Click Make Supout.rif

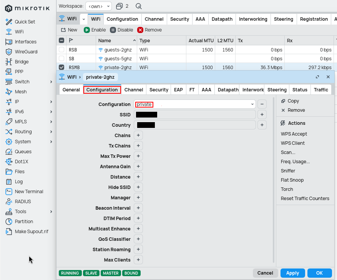tap(27, 232)
